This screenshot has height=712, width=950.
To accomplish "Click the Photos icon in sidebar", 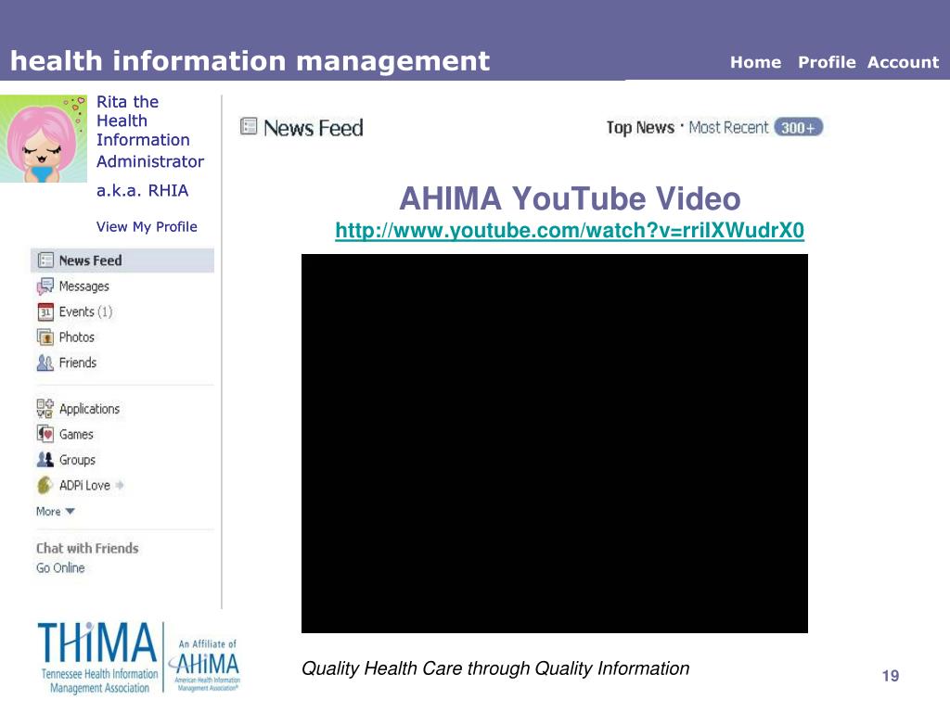I will [45, 337].
